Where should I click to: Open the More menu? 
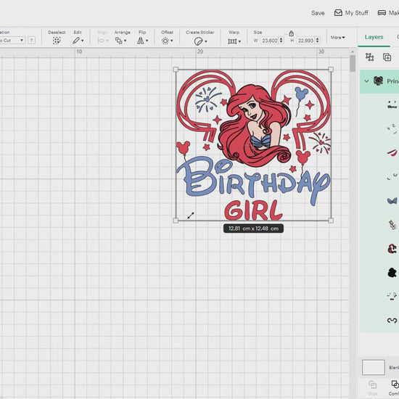point(337,38)
